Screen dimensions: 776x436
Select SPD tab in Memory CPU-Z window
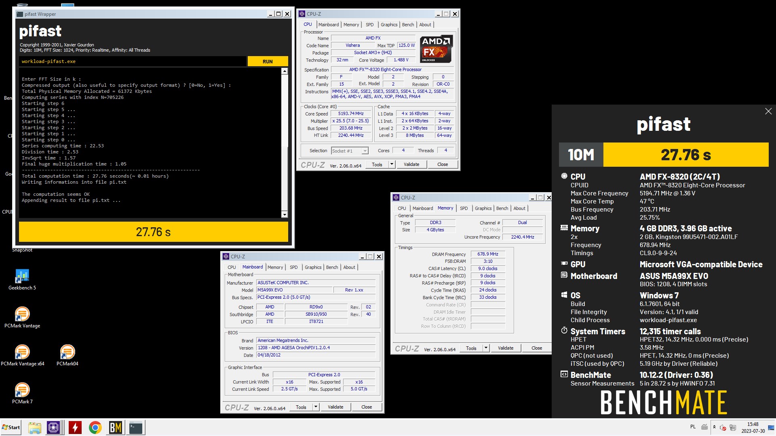tap(464, 208)
